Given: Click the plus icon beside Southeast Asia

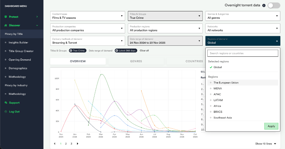Looking at the screenshot, I should 211,117.
